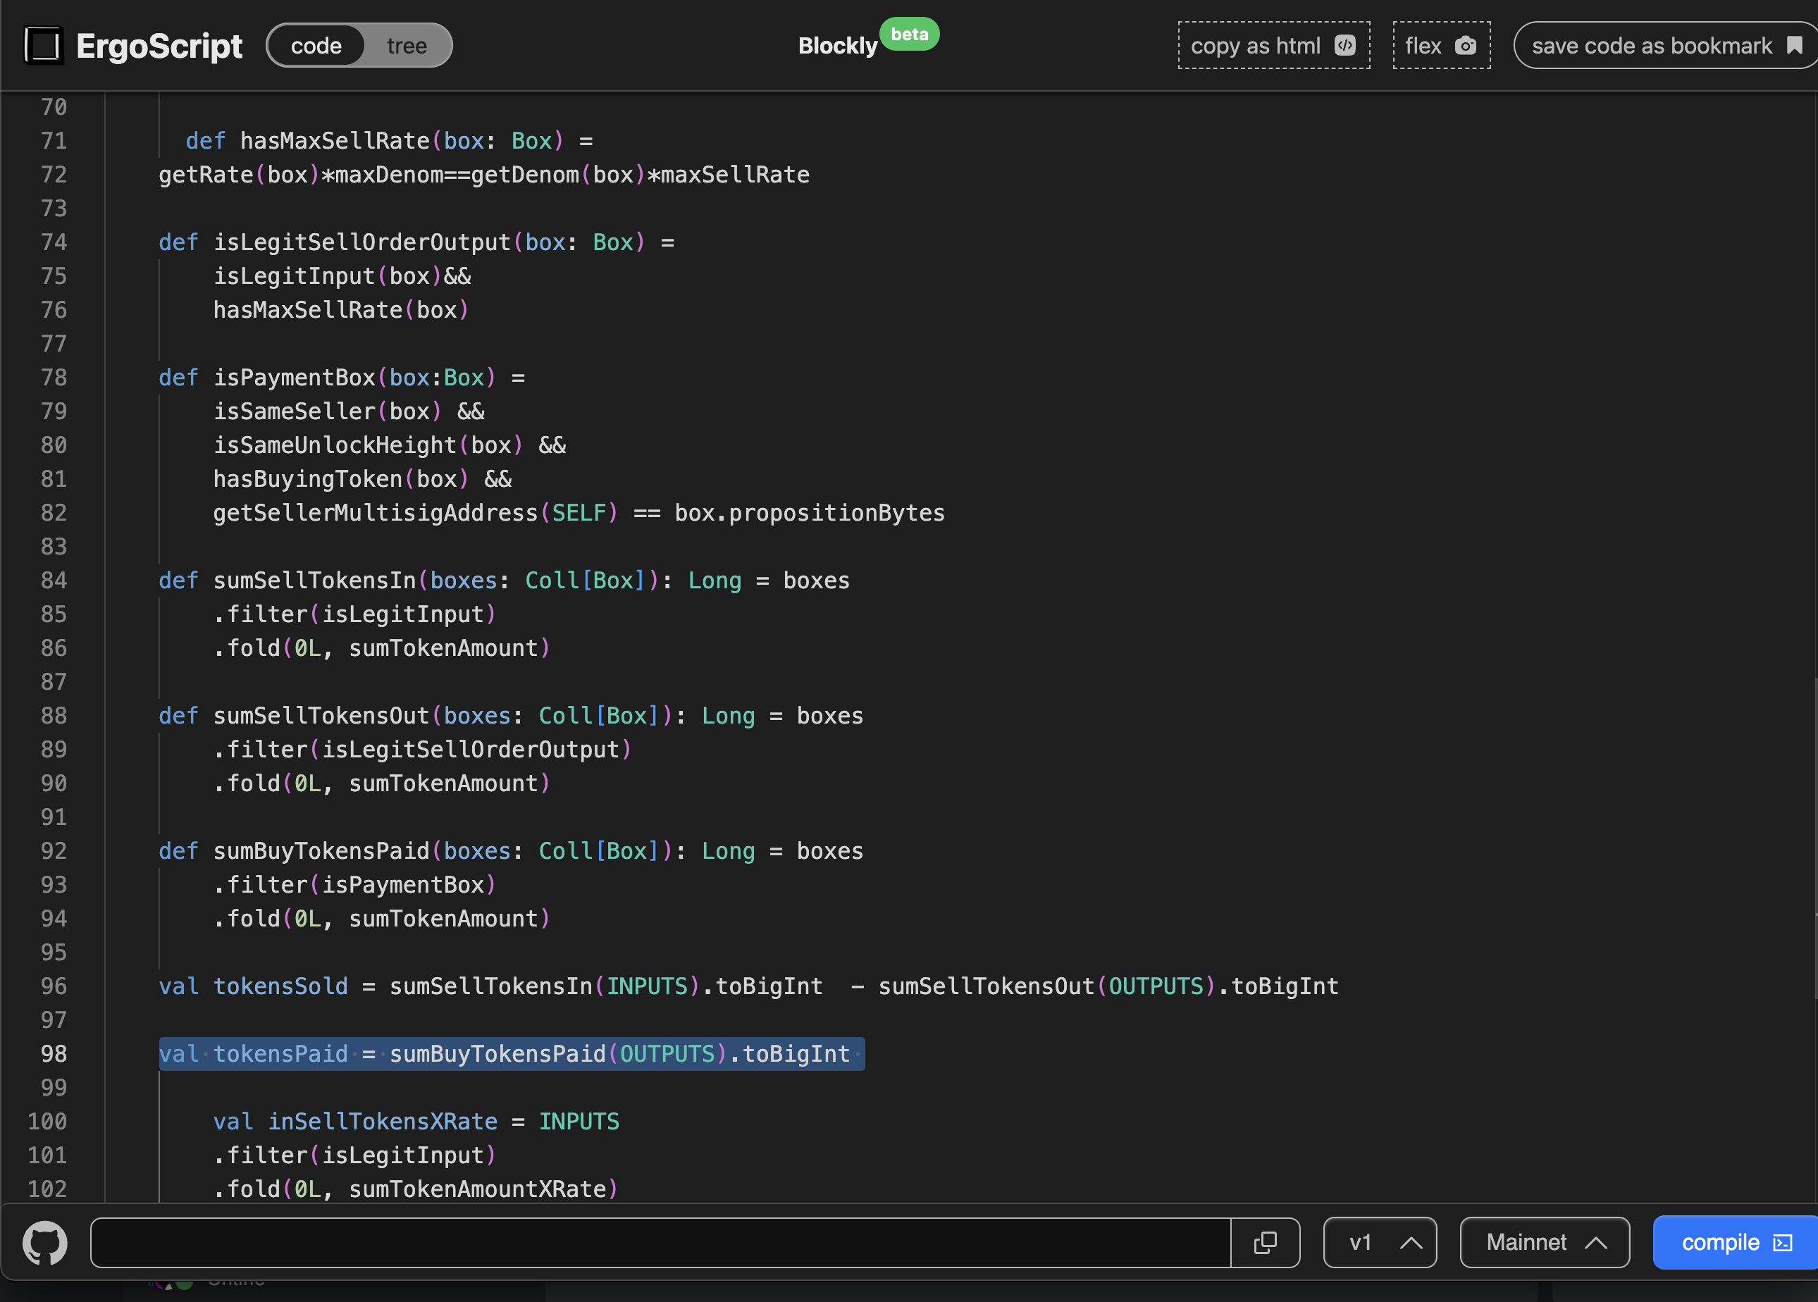
Task: Open the GitHub repository icon
Action: pyautogui.click(x=45, y=1243)
